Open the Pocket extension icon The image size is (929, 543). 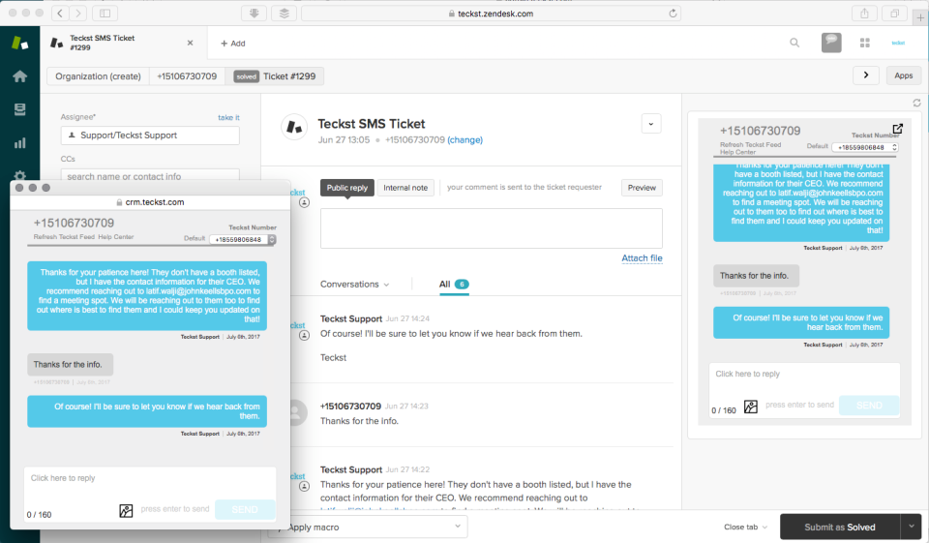[x=255, y=13]
